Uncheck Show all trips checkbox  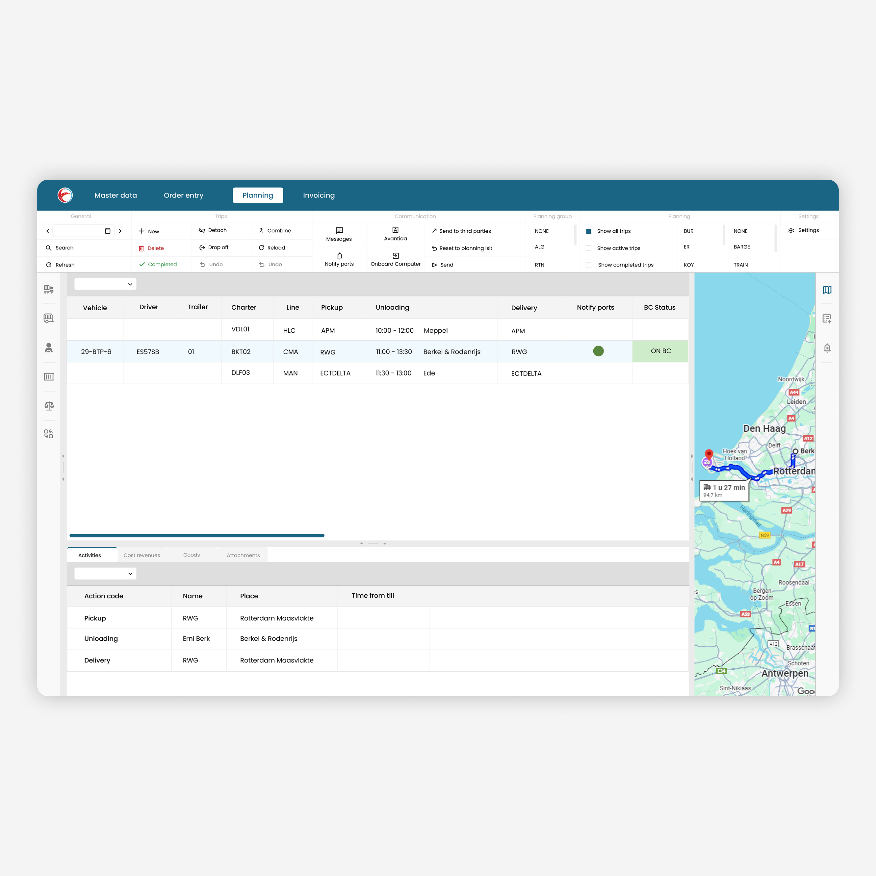tap(588, 231)
